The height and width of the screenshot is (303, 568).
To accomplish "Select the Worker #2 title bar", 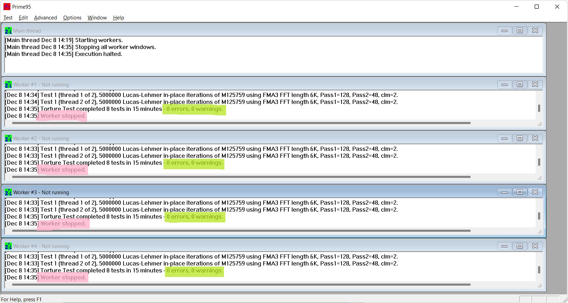I will [x=243, y=138].
